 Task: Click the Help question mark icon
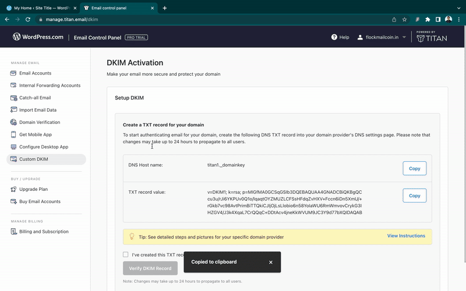(x=334, y=37)
